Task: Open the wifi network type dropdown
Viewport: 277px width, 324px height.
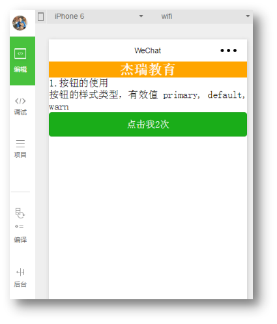Action: click(x=203, y=16)
